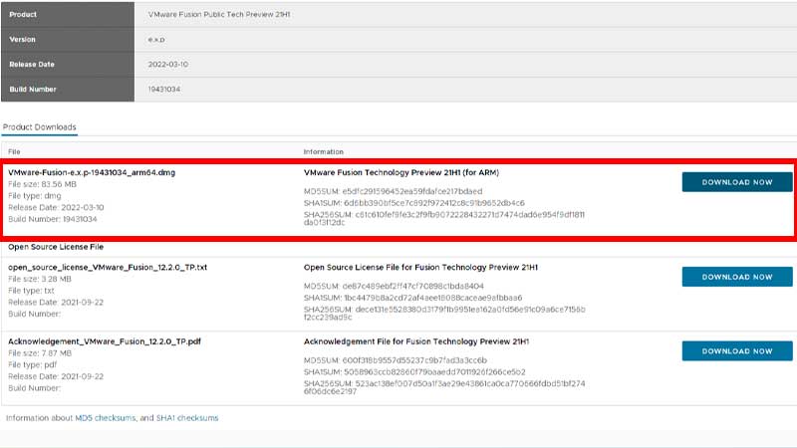Click the Release Date value '2022-03-10' in the summary table
Image resolution: width=797 pixels, height=448 pixels.
168,65
